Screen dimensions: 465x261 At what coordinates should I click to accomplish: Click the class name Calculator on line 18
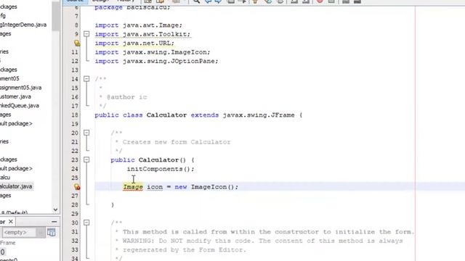coord(166,115)
